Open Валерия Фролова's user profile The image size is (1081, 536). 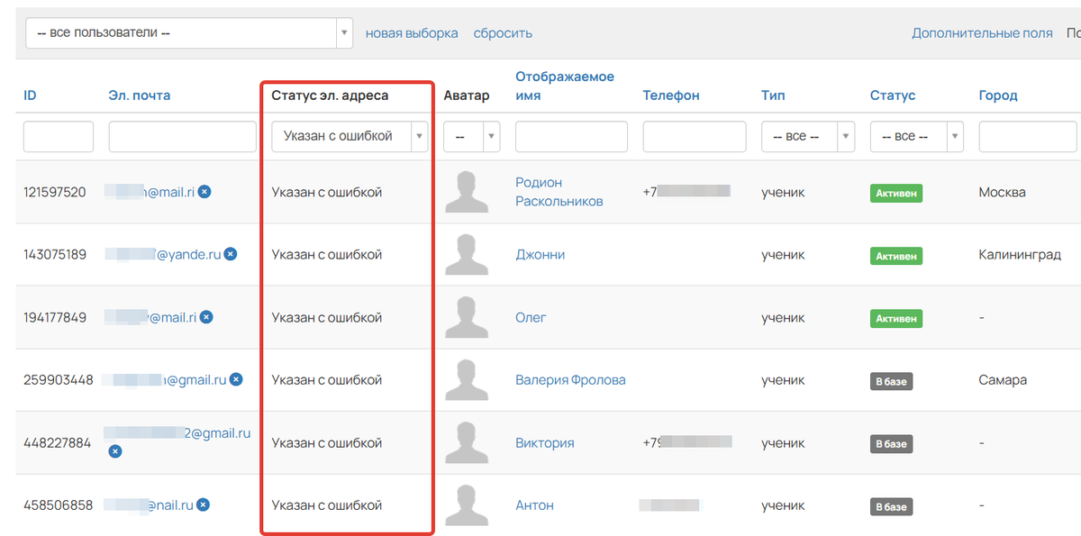click(x=570, y=380)
